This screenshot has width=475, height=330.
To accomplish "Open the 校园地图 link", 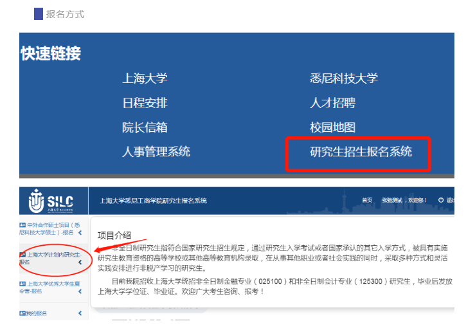I will click(332, 127).
